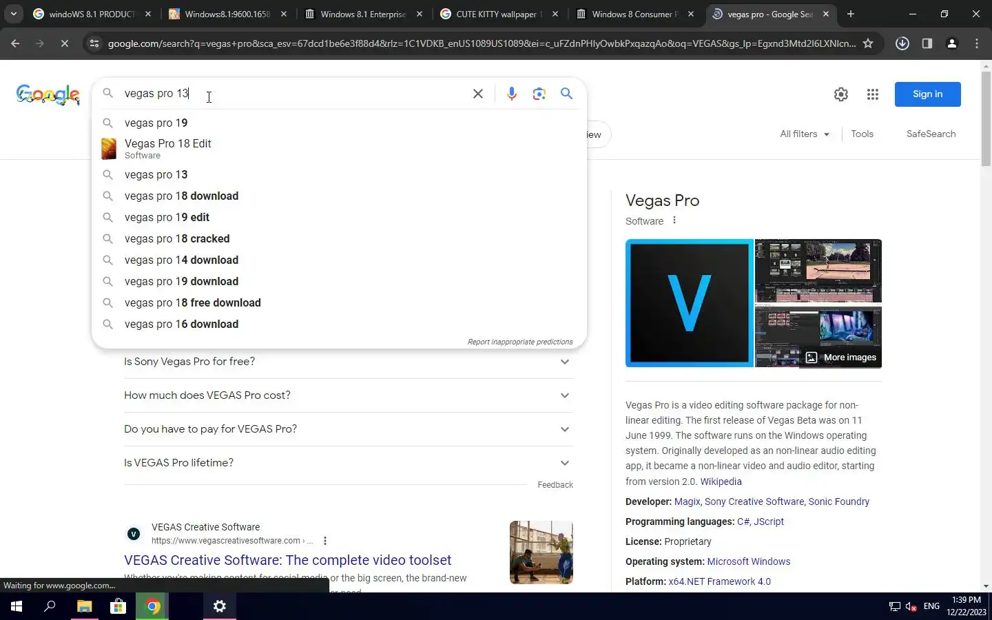
Task: Switch to 'Windows:8.1:9600.1658' tab
Action: [x=227, y=14]
